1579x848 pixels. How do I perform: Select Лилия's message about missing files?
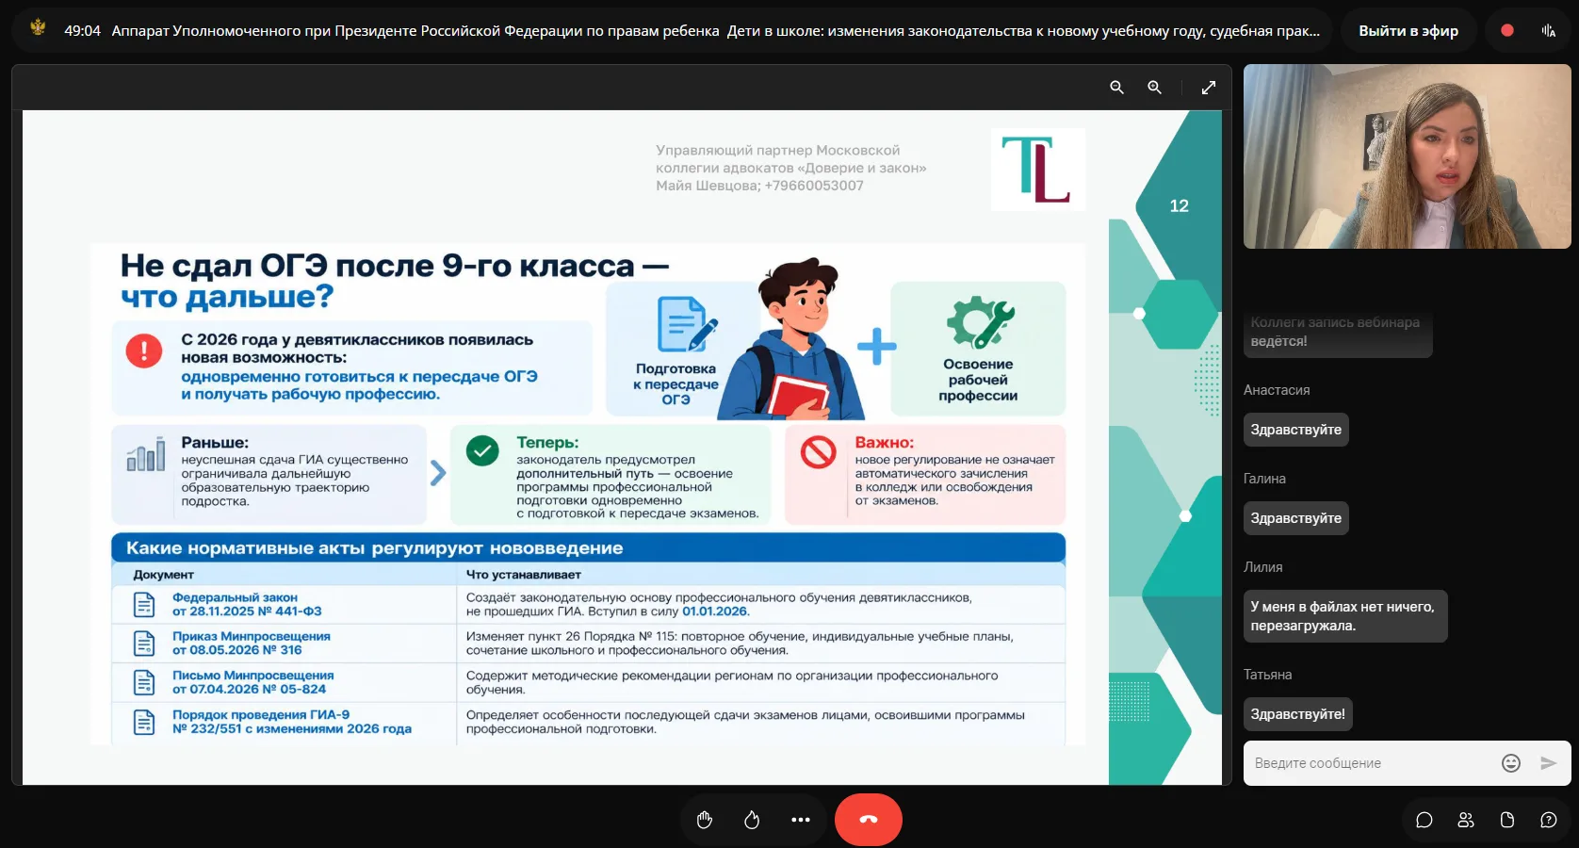pyautogui.click(x=1345, y=616)
